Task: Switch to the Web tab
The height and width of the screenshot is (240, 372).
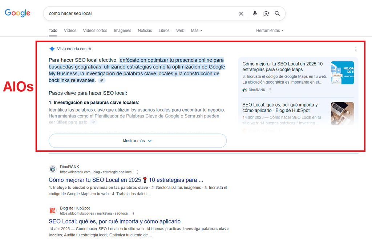Action: (180, 31)
